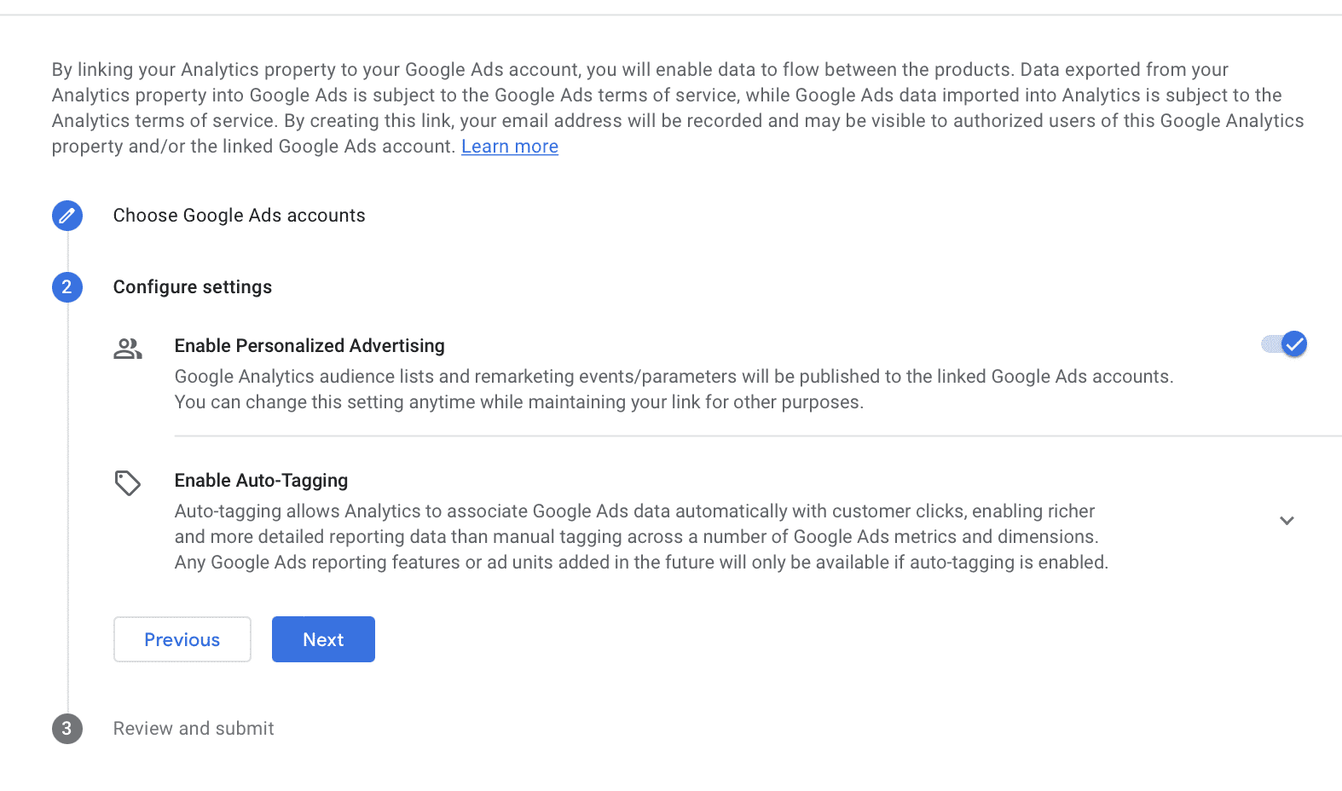Toggle off Enable Personalized Advertising switch
1342x791 pixels.
1284,344
